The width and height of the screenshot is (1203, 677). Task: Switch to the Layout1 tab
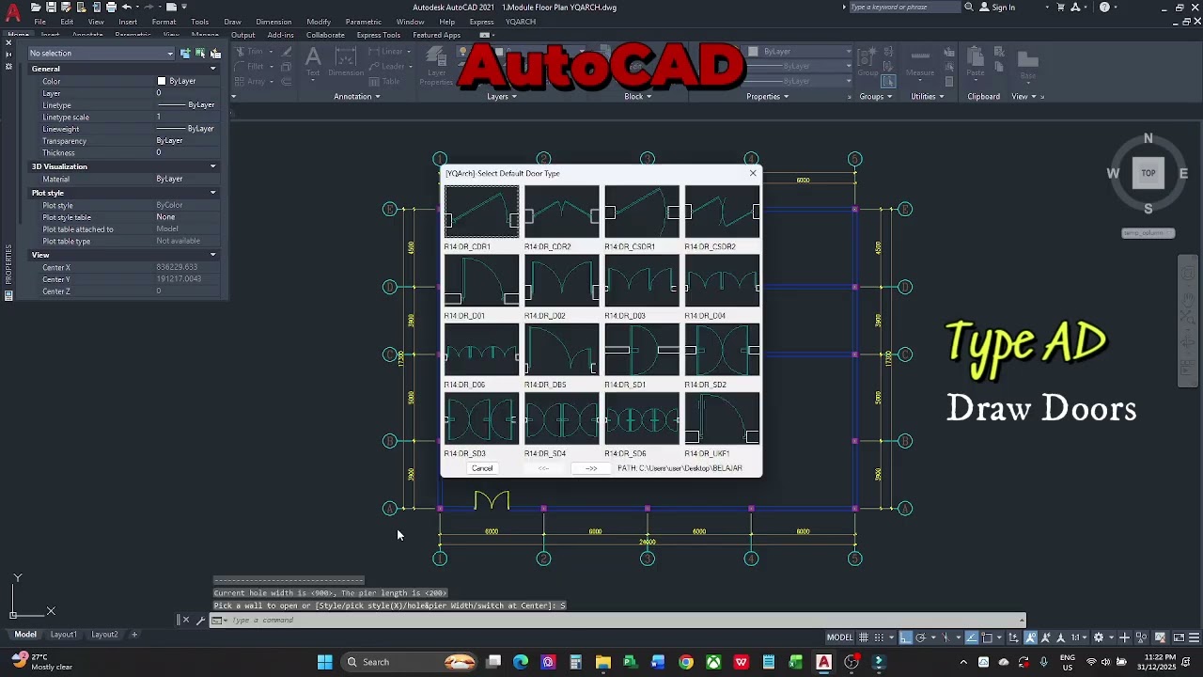pyautogui.click(x=64, y=635)
